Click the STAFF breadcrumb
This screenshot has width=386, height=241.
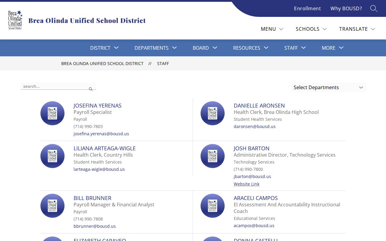[163, 64]
